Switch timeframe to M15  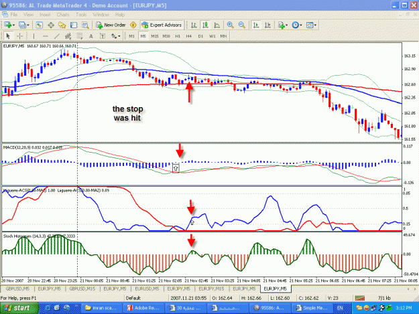[x=155, y=36]
